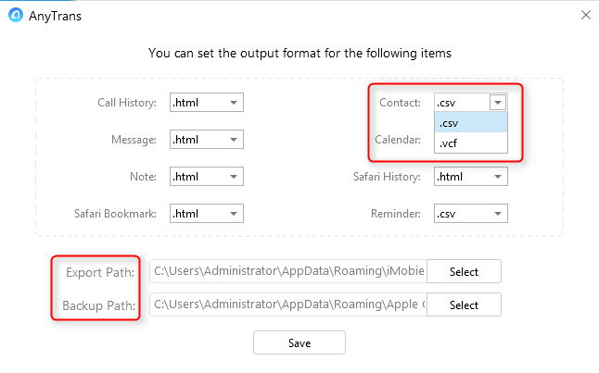Collapse the Contact format dropdown arrow
The image size is (599, 373).
pos(497,103)
